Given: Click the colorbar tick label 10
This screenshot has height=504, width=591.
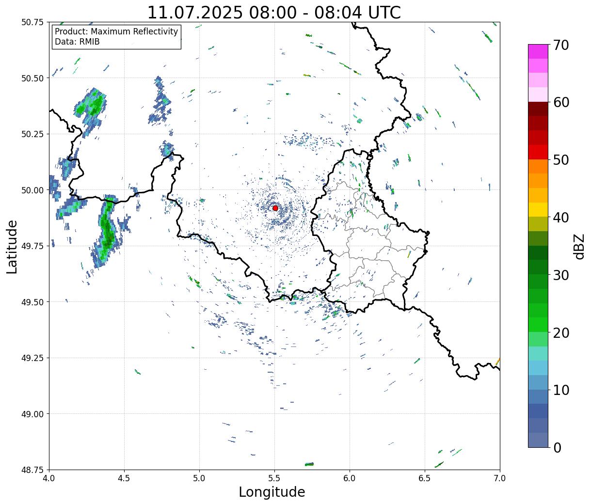Looking at the screenshot, I should click(561, 390).
